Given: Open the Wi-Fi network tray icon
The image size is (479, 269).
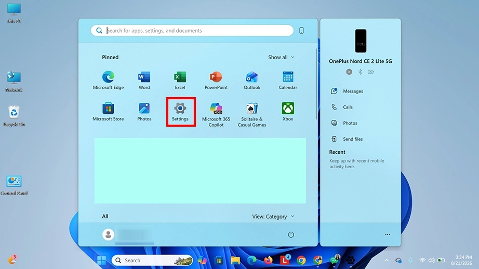Looking at the screenshot, I should [x=422, y=261].
